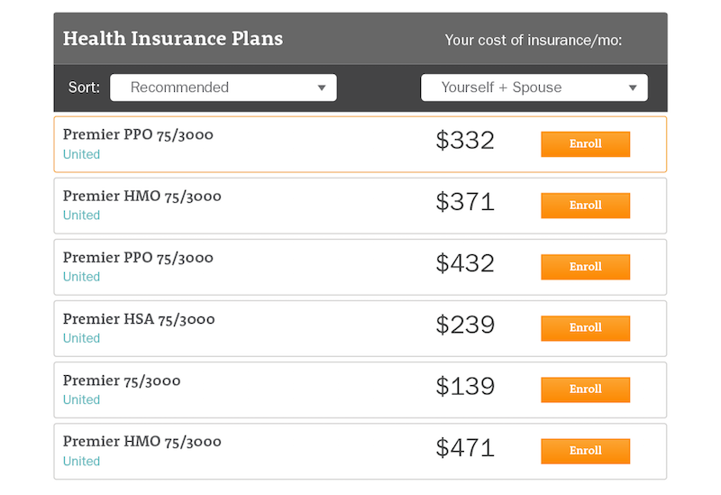
Task: Click the $432 Premier PPO plan title
Action: (138, 258)
